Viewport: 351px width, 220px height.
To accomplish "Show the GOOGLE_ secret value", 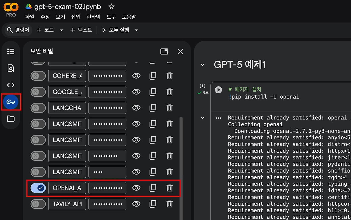I will pyautogui.click(x=136, y=92).
